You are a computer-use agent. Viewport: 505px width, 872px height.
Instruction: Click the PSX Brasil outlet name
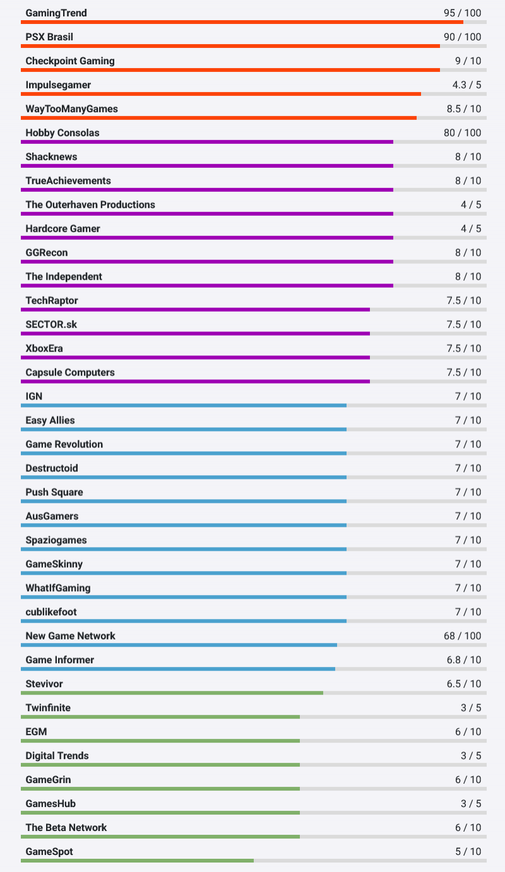(x=49, y=37)
